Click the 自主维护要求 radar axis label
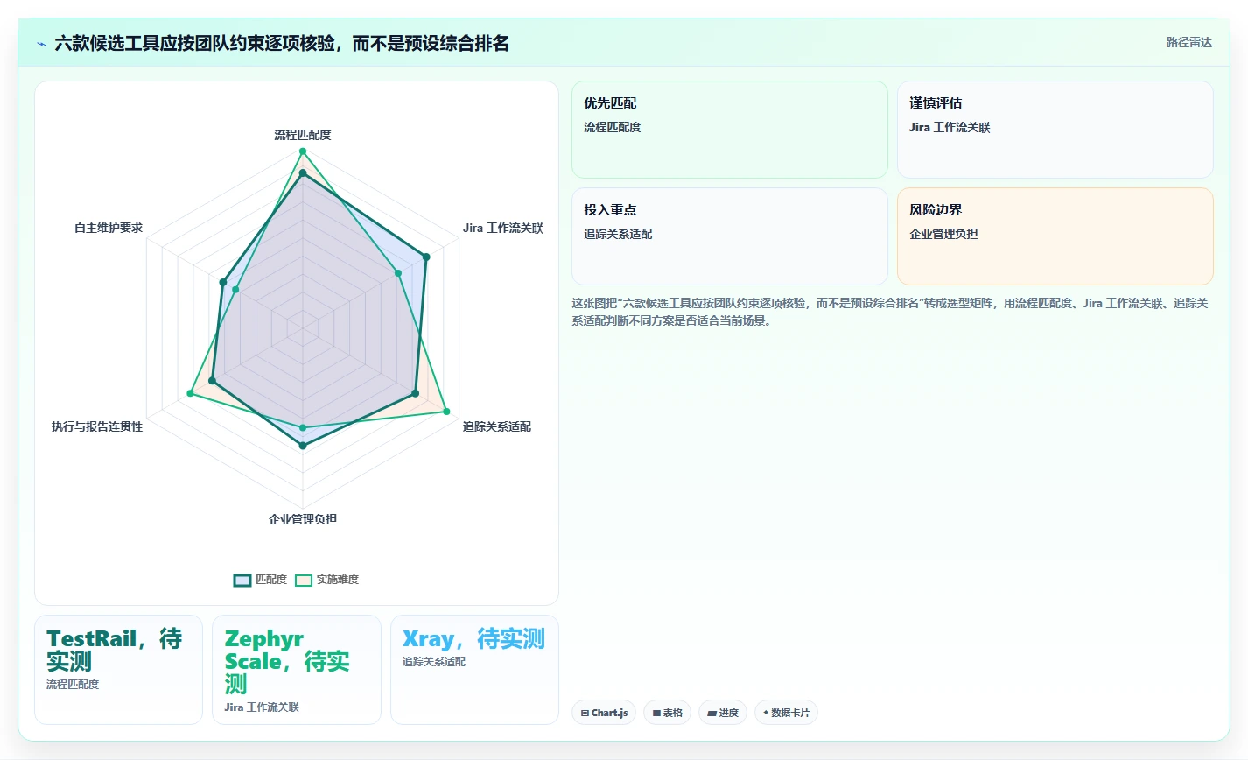Image resolution: width=1248 pixels, height=760 pixels. 109,228
